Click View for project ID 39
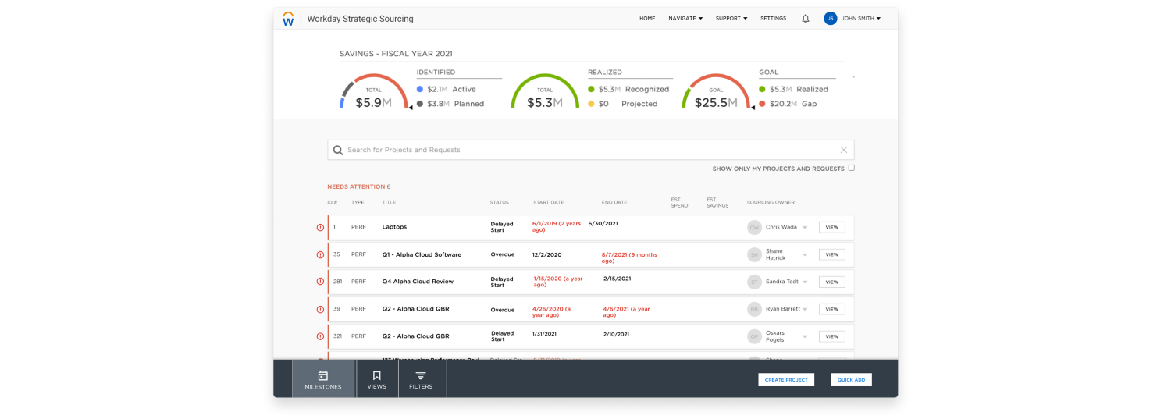1171x419 pixels. pyautogui.click(x=831, y=309)
